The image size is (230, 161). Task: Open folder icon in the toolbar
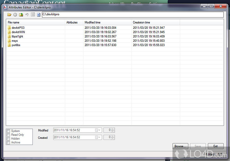[9, 14]
